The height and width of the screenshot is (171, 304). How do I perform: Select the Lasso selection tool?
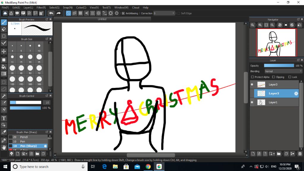(4, 89)
